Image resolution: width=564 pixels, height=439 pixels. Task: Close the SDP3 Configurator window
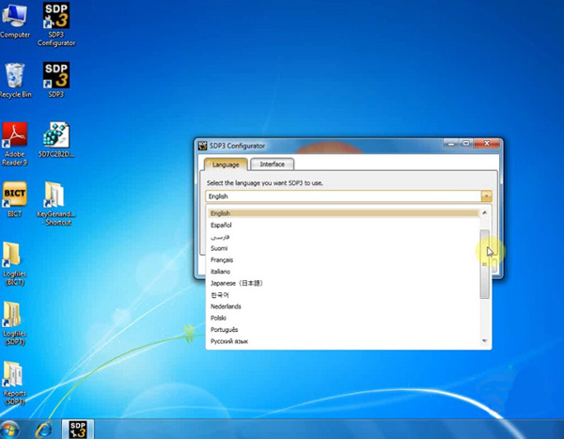click(x=487, y=143)
